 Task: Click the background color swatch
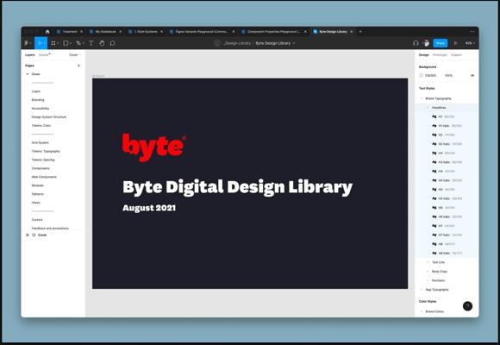pyautogui.click(x=422, y=76)
